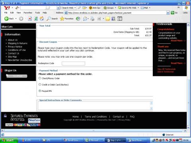Open the Shipping & Returns link
Viewport: 191px width, 143px height.
18,43
